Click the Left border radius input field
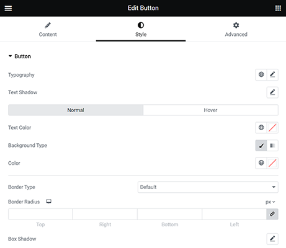The height and width of the screenshot is (248, 286). click(234, 214)
